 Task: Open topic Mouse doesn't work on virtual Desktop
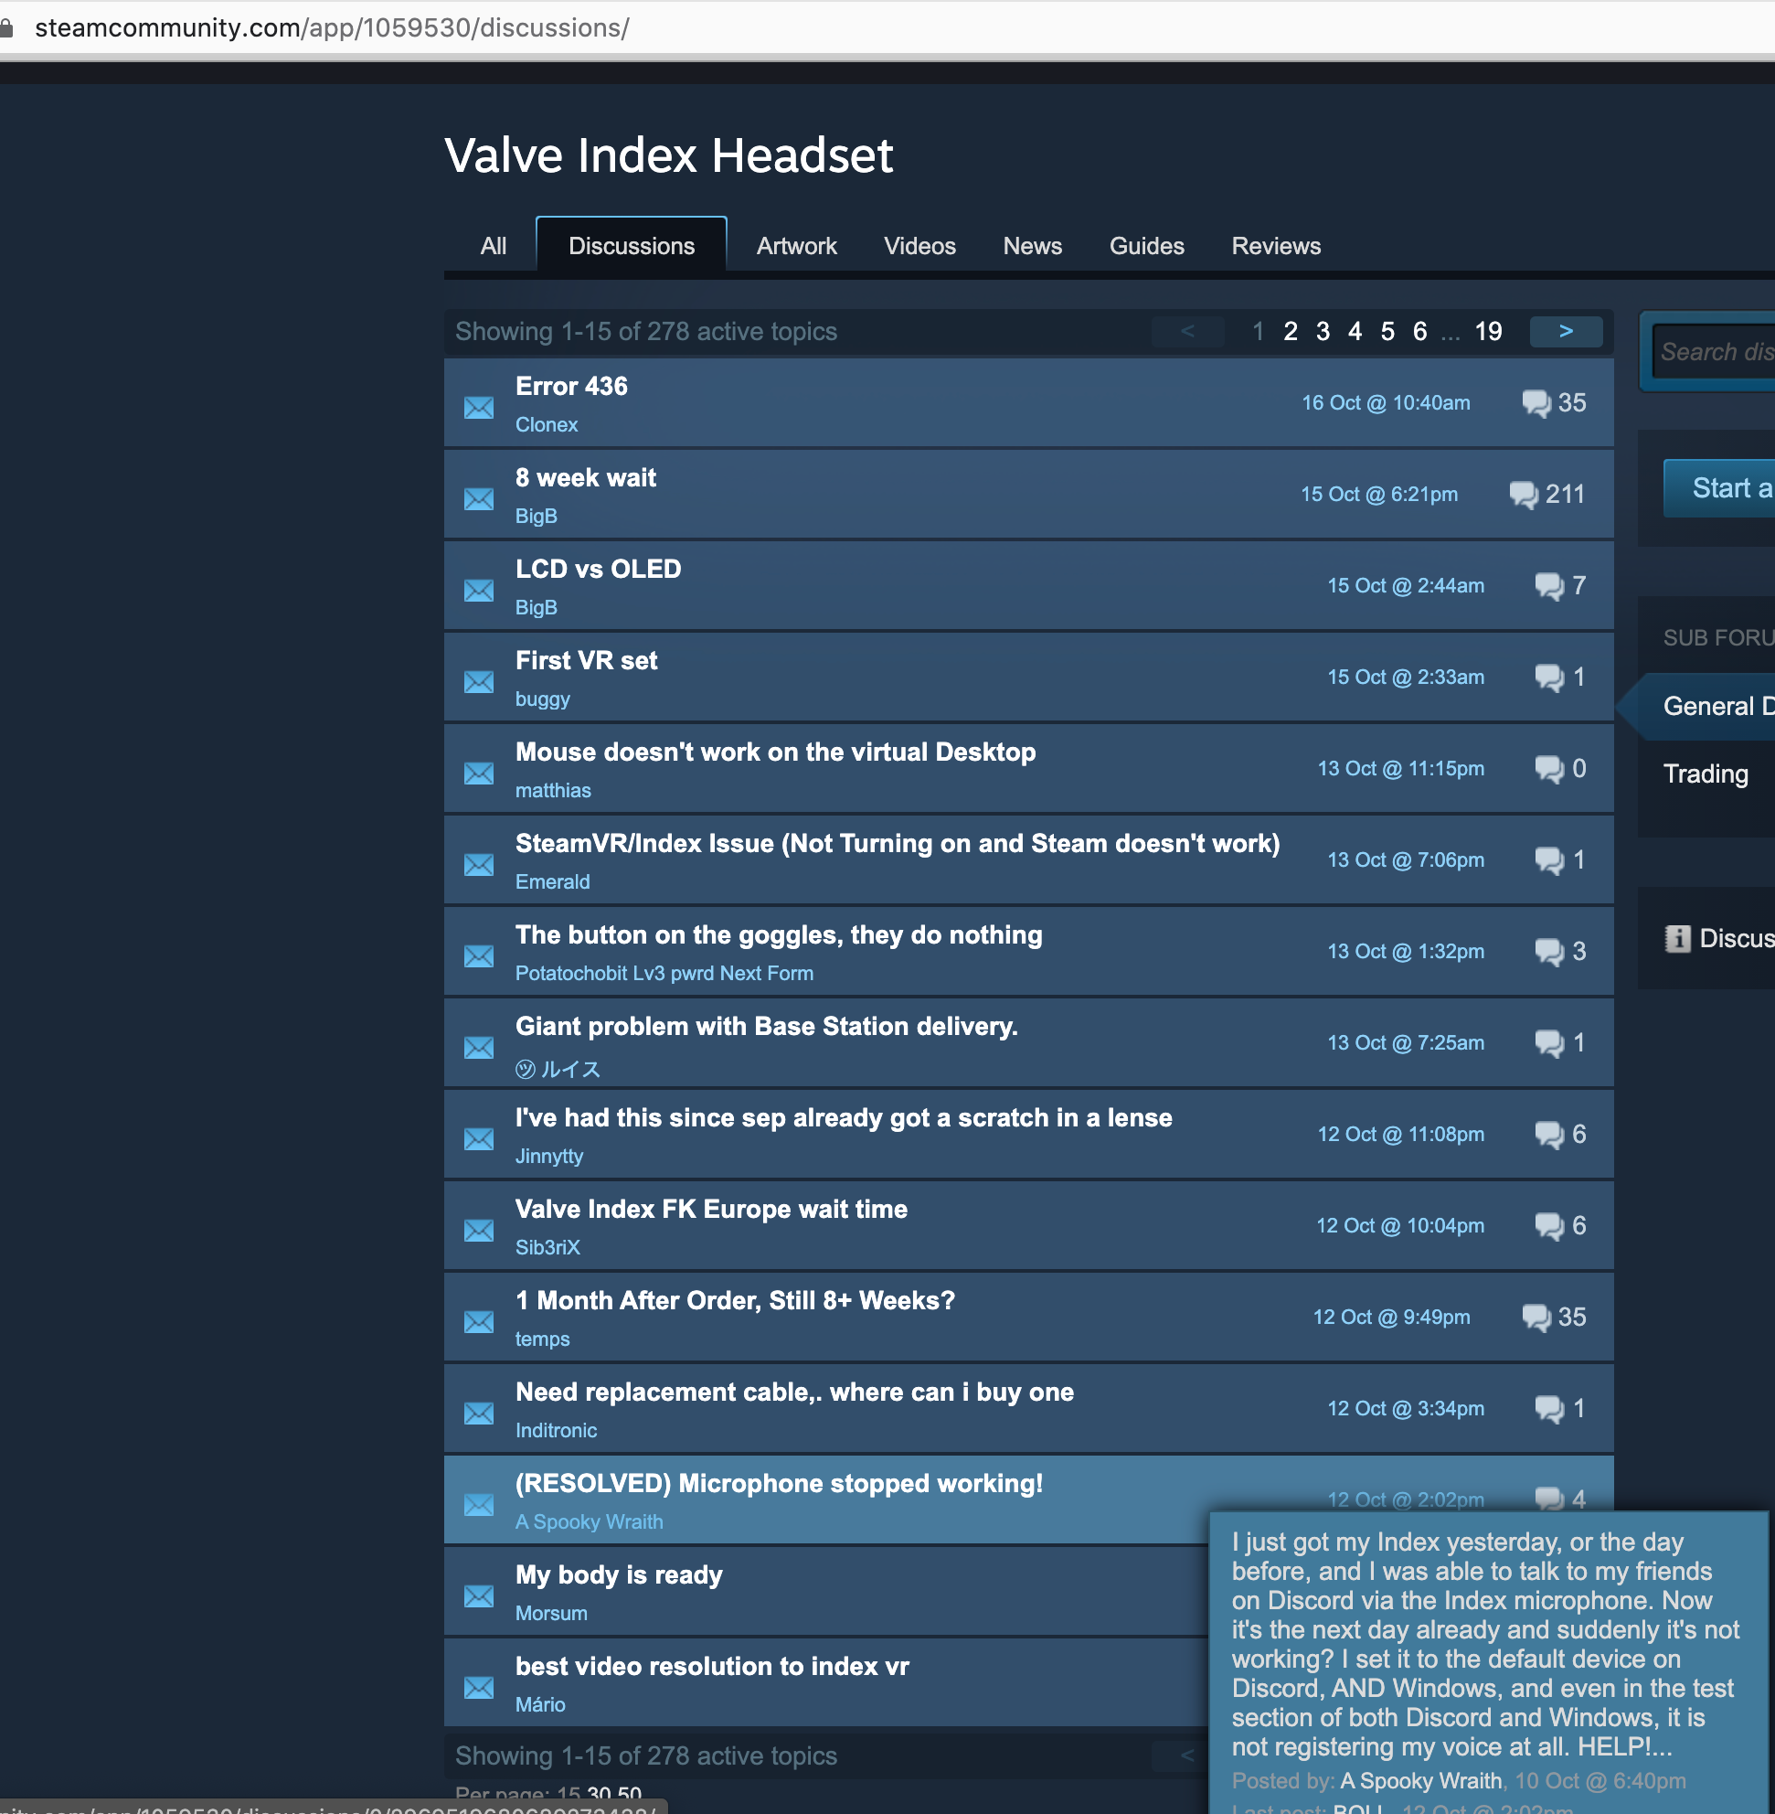pos(775,752)
